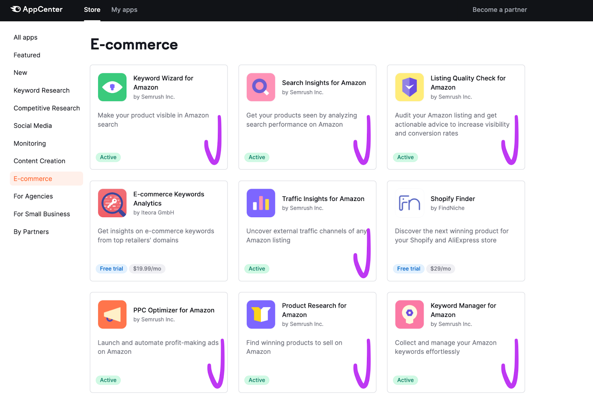This screenshot has height=396, width=593.
Task: Switch to the My apps tab
Action: [x=124, y=10]
